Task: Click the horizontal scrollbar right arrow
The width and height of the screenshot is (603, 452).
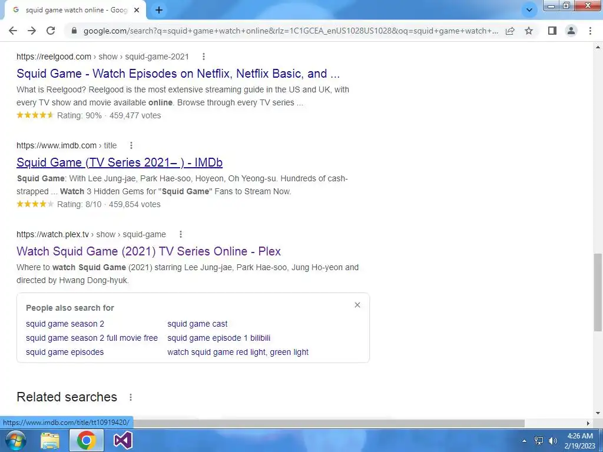Action: [x=588, y=423]
